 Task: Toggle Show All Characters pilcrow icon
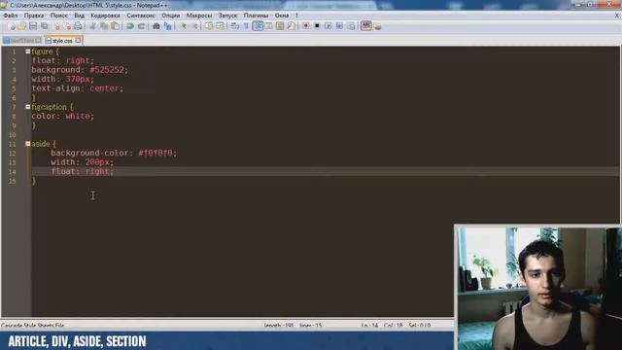[x=246, y=26]
